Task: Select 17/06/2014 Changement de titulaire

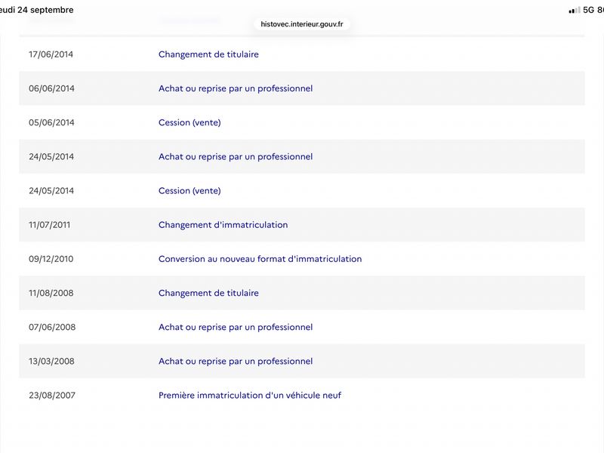Action: (208, 54)
